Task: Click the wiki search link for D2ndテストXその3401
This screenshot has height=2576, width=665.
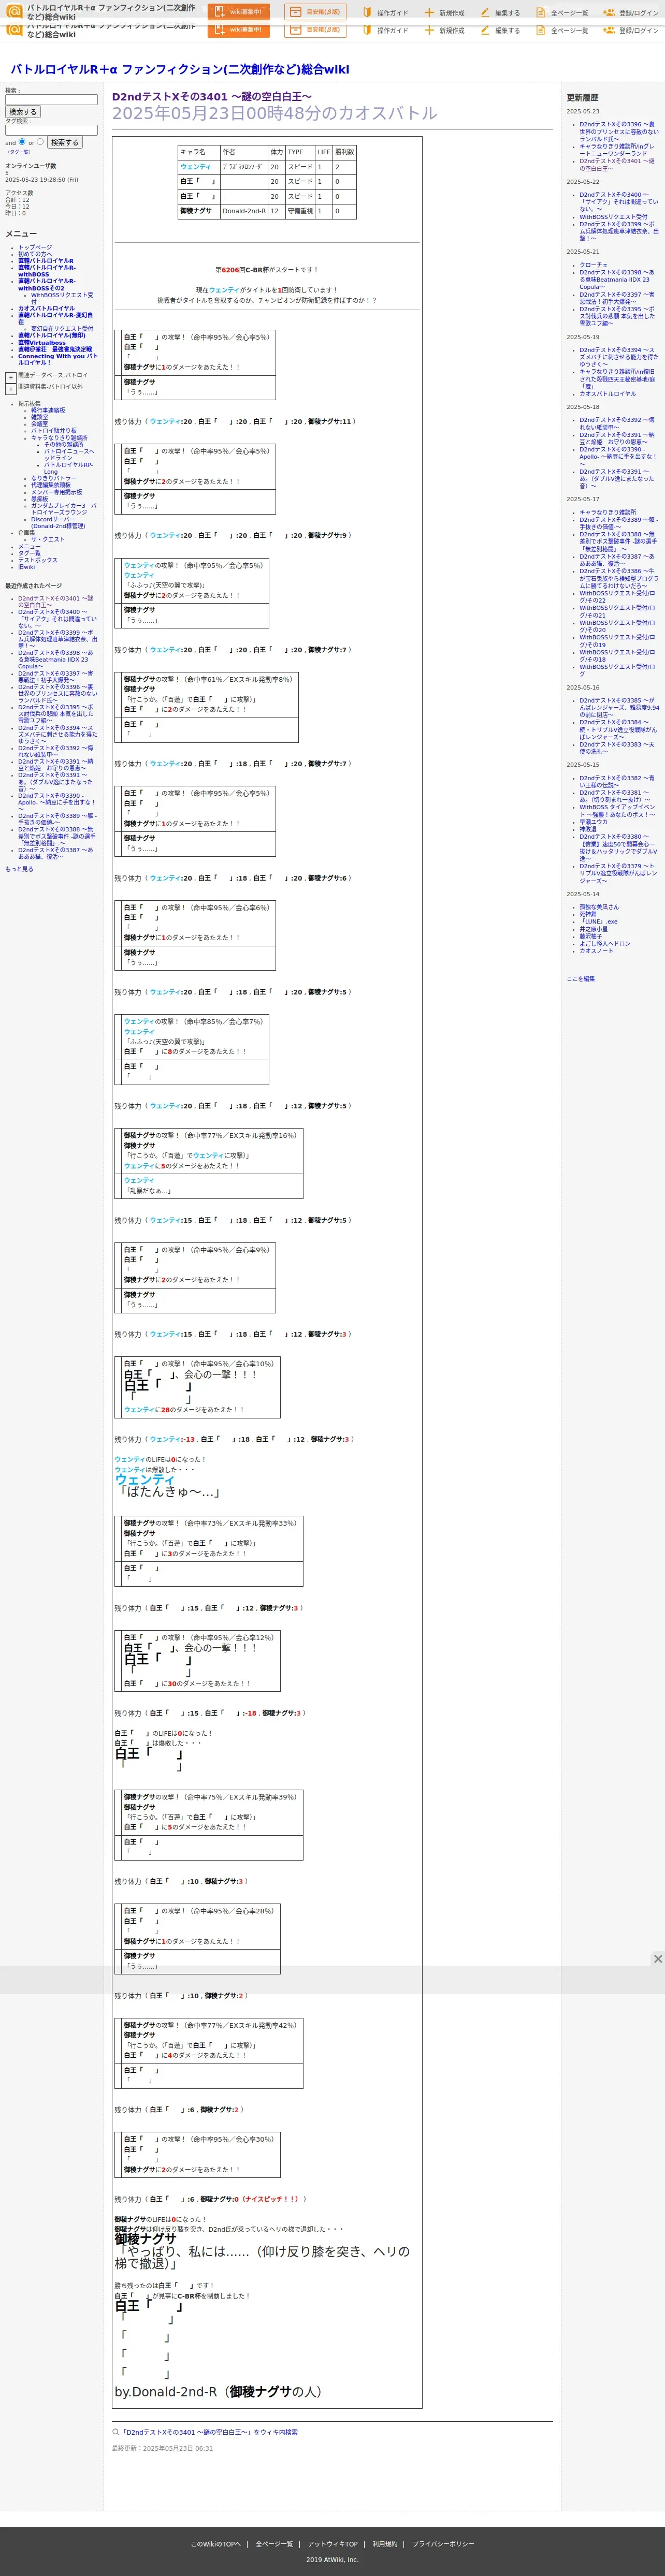Action: click(209, 2432)
